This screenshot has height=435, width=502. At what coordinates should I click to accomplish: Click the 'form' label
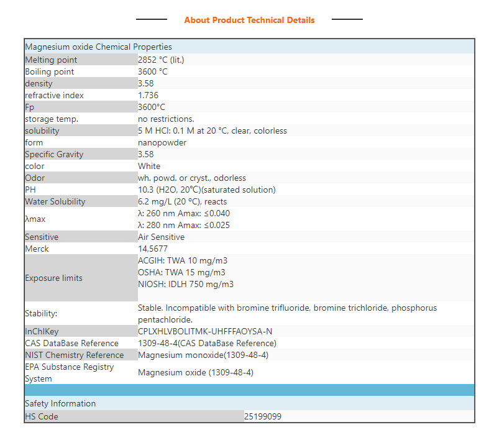coord(34,143)
